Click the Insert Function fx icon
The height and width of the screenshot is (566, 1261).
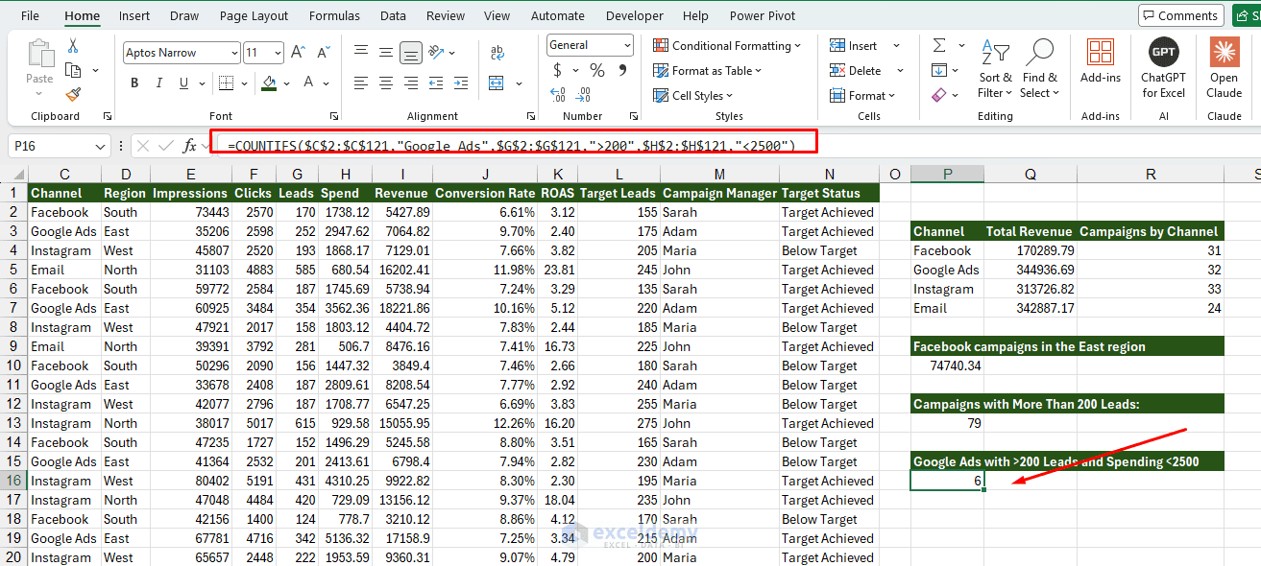(190, 146)
